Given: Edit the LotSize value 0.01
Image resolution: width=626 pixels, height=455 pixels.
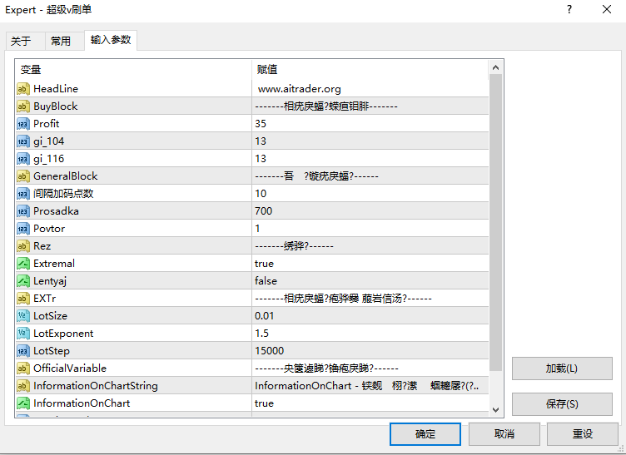Looking at the screenshot, I should pyautogui.click(x=266, y=316).
